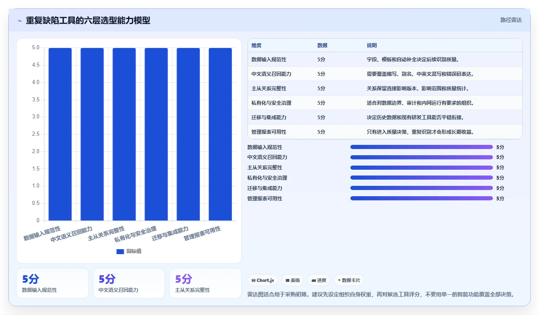
Task: Click the 5分 card for 数据输入规范性
Action: coord(52,283)
